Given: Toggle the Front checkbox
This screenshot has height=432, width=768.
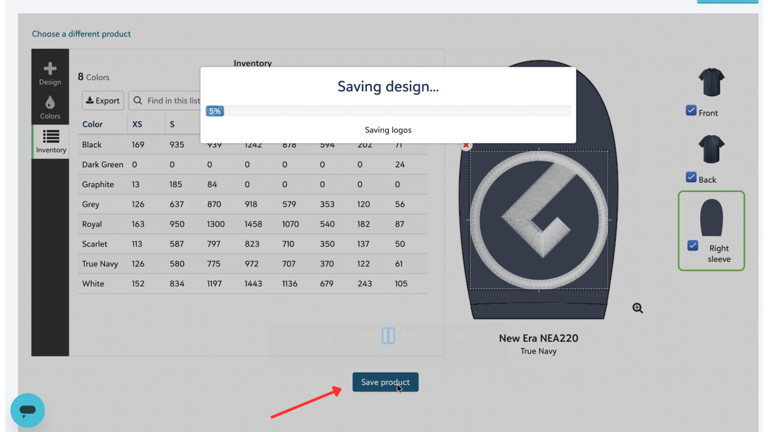Looking at the screenshot, I should [691, 111].
